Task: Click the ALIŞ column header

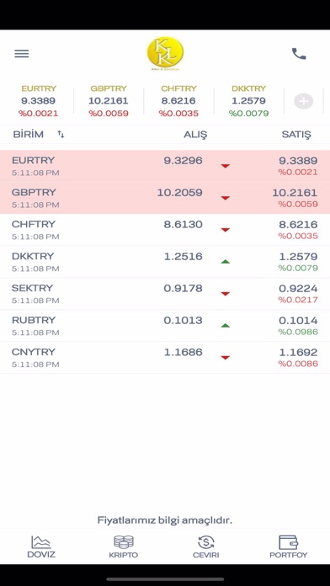Action: point(195,135)
